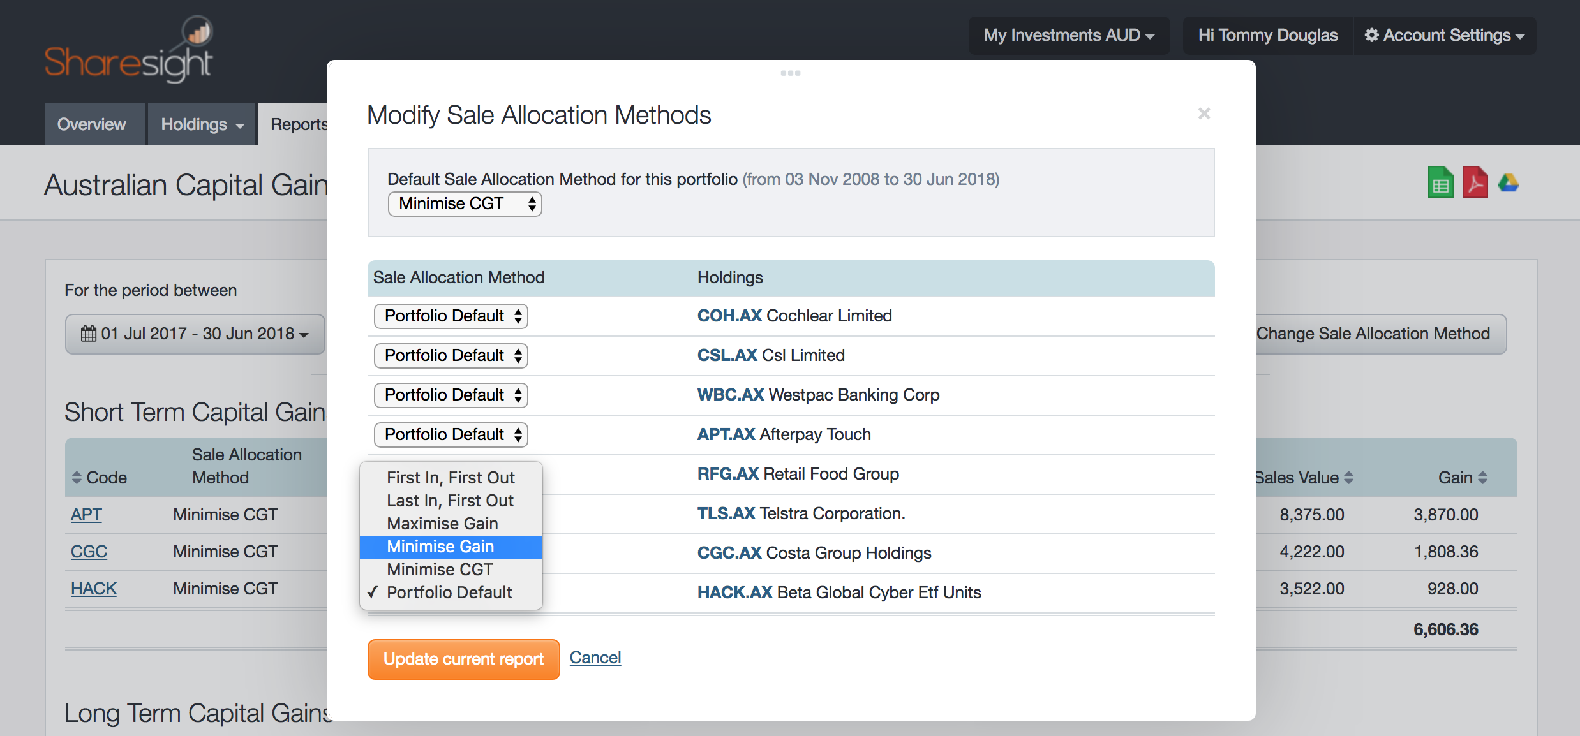Open the APT holding details
Viewport: 1580px width, 736px height.
86,514
